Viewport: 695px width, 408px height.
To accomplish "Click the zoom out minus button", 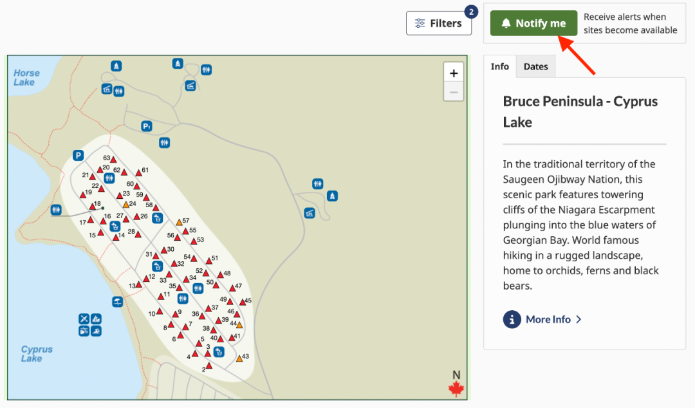I will coord(454,92).
